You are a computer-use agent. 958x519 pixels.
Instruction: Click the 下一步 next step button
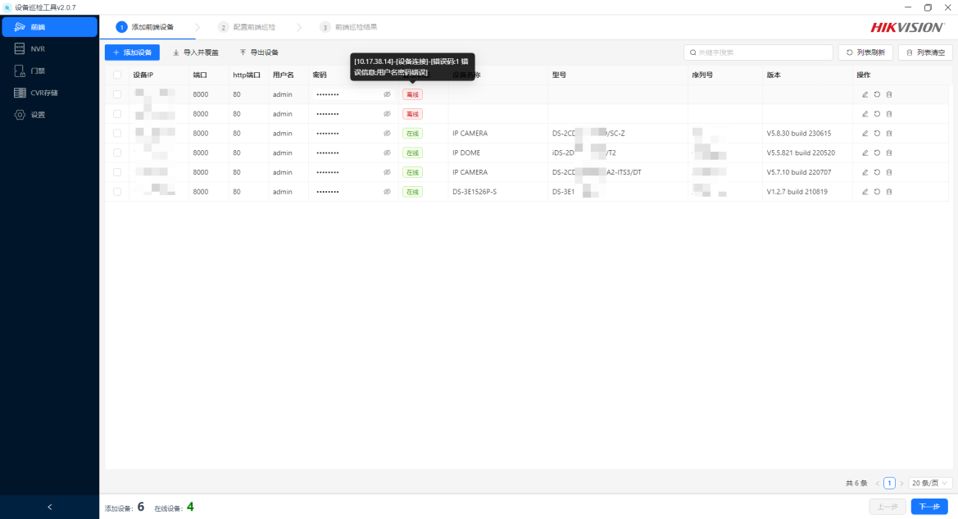tap(929, 507)
